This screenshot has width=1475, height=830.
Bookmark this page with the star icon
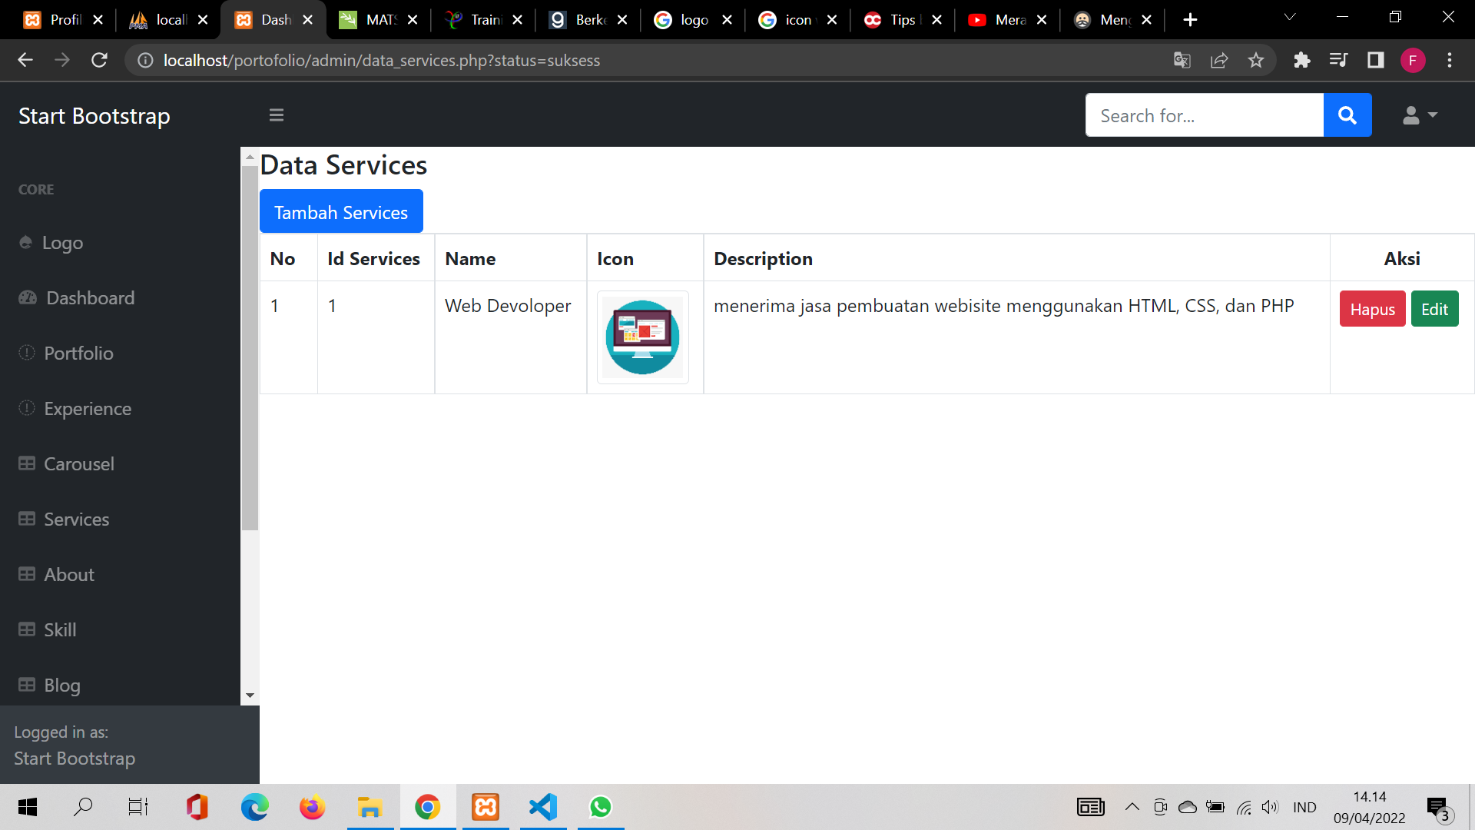click(x=1256, y=60)
